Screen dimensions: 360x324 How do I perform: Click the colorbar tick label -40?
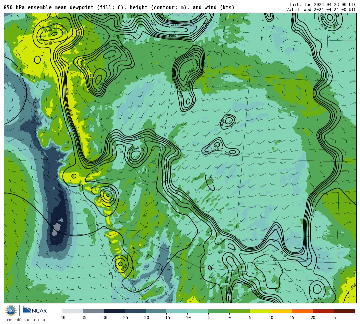point(62,318)
